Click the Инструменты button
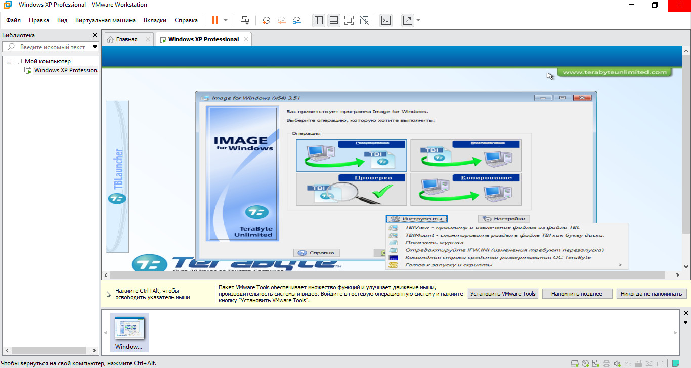The width and height of the screenshot is (691, 368). (417, 219)
